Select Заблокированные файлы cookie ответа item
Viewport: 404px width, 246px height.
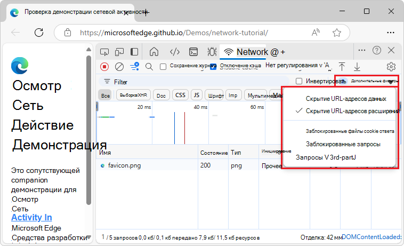coord(340,131)
